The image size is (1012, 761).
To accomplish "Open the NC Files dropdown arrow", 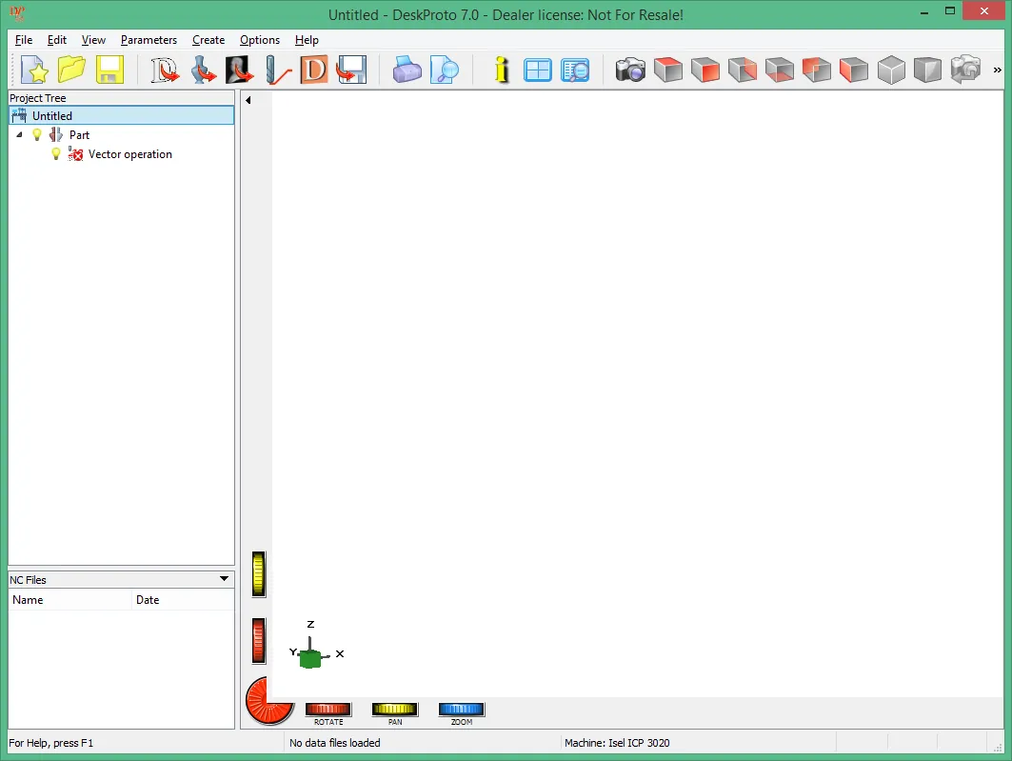I will [x=224, y=579].
